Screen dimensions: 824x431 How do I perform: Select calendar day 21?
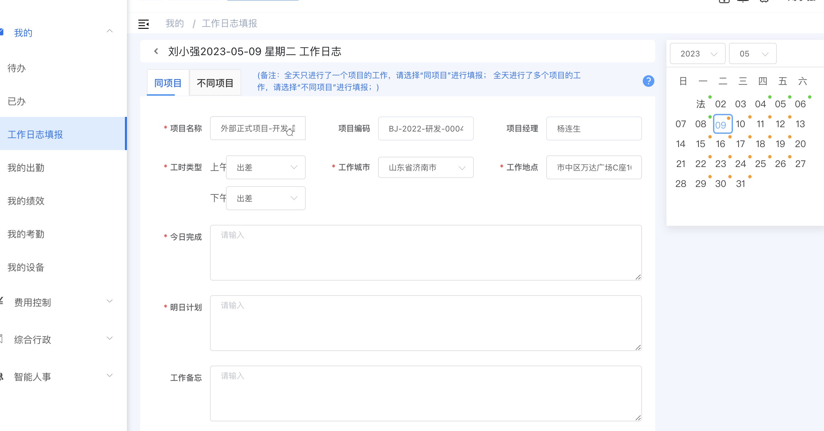tap(681, 164)
